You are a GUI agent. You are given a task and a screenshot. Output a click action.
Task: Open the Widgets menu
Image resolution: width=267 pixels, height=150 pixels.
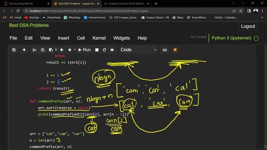tap(121, 38)
